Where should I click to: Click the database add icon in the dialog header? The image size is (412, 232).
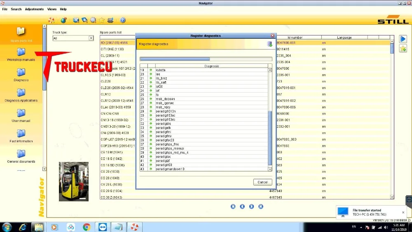point(269,44)
